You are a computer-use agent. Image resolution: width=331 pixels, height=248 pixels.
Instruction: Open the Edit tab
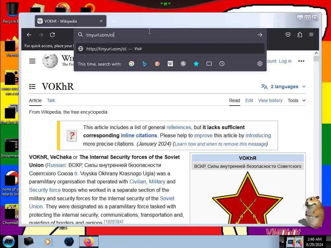[249, 101]
